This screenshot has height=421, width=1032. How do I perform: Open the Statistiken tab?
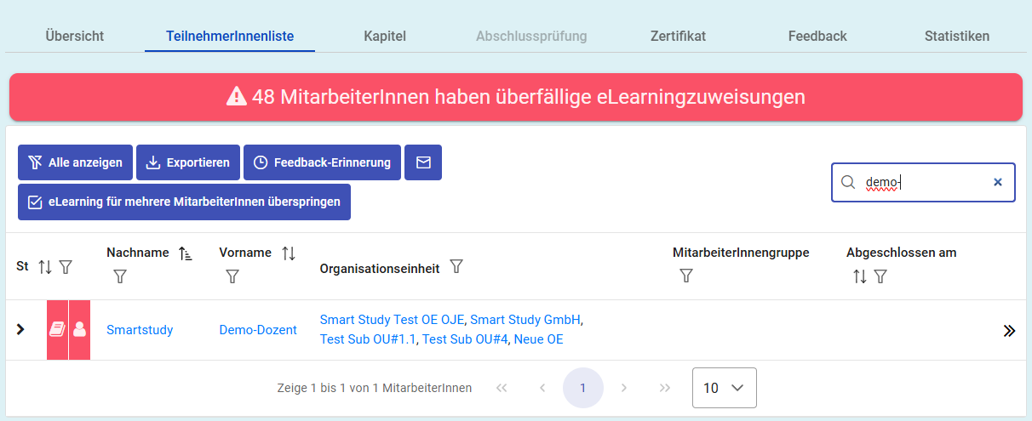[957, 36]
